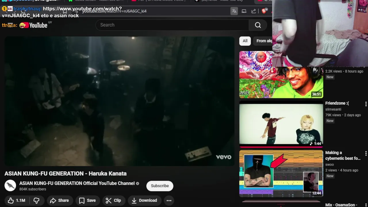Click the Clip scissors button
The height and width of the screenshot is (207, 368).
(x=113, y=200)
